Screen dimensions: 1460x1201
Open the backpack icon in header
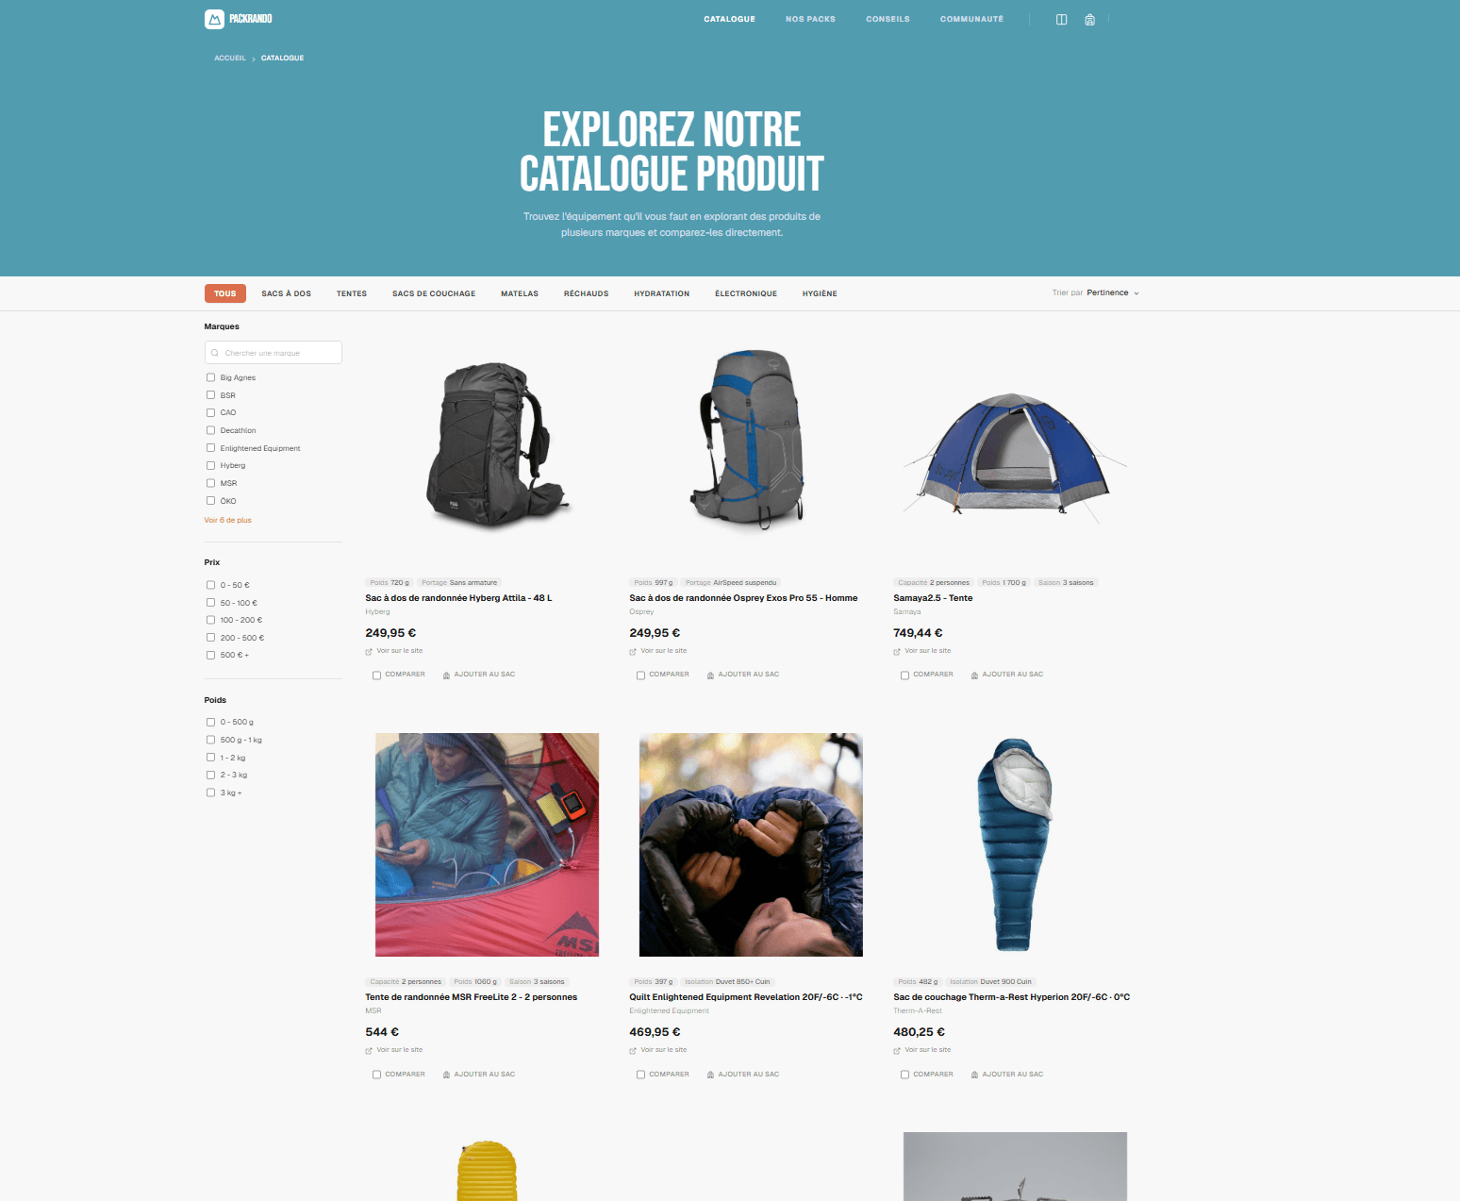coord(1089,19)
